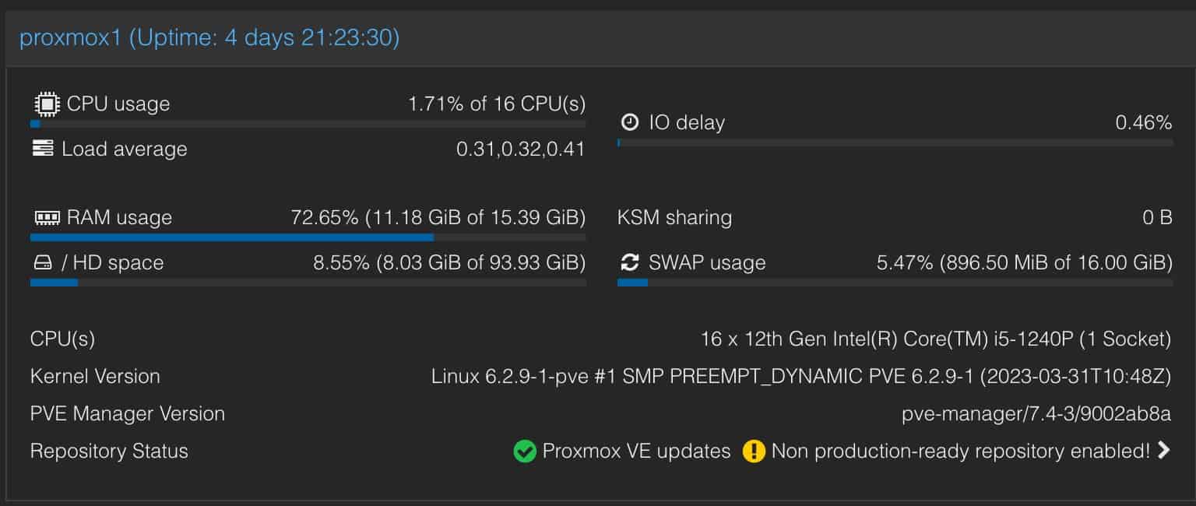The height and width of the screenshot is (506, 1196).
Task: Click the RAM usage progress bar
Action: [x=308, y=237]
